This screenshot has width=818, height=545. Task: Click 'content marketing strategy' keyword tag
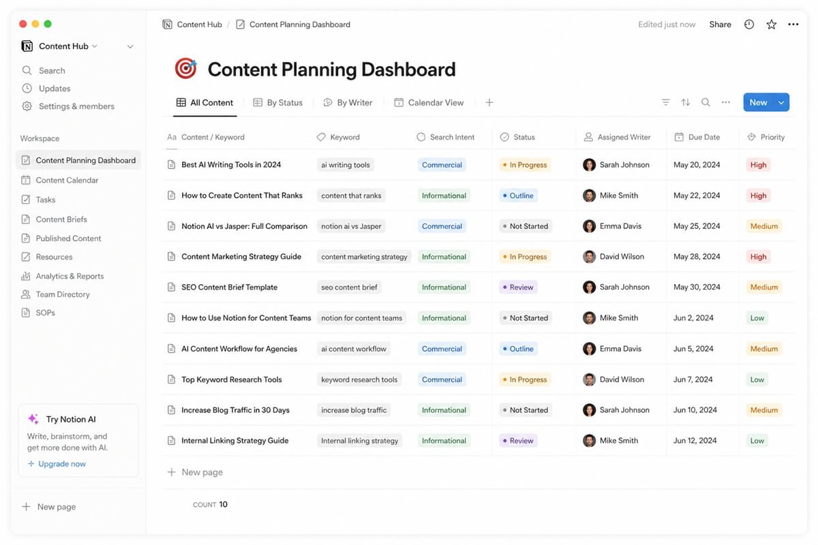(364, 257)
